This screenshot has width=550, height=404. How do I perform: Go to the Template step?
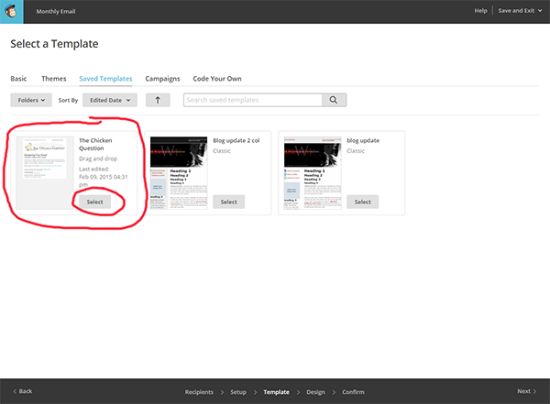[x=277, y=392]
